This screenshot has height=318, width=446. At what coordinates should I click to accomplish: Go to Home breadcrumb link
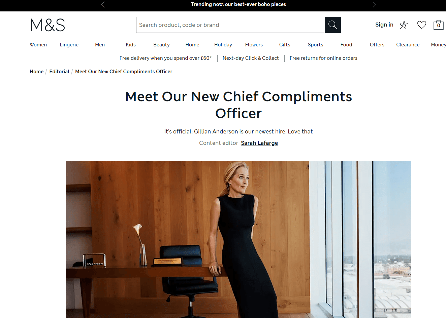click(36, 72)
